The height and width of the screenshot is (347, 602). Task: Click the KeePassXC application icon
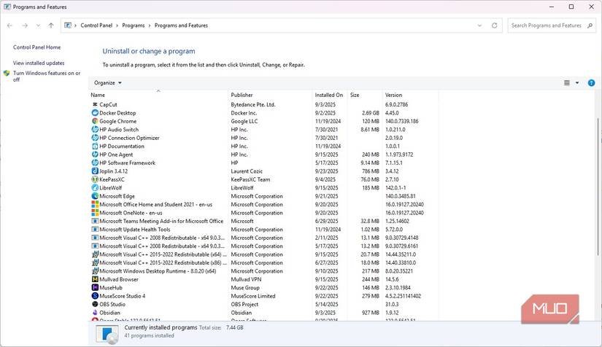95,179
